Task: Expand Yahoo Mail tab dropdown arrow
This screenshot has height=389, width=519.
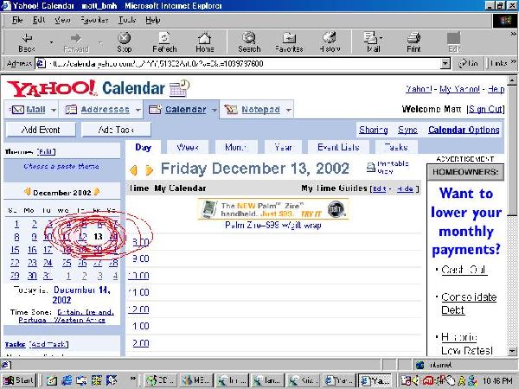Action: click(x=54, y=110)
